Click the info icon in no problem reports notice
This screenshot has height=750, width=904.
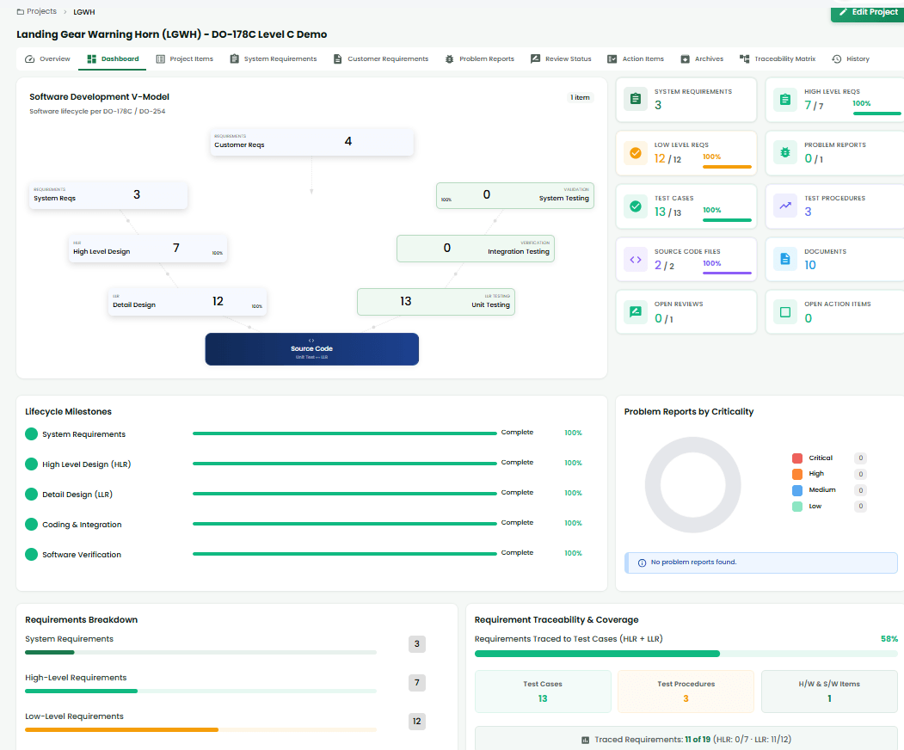[642, 562]
